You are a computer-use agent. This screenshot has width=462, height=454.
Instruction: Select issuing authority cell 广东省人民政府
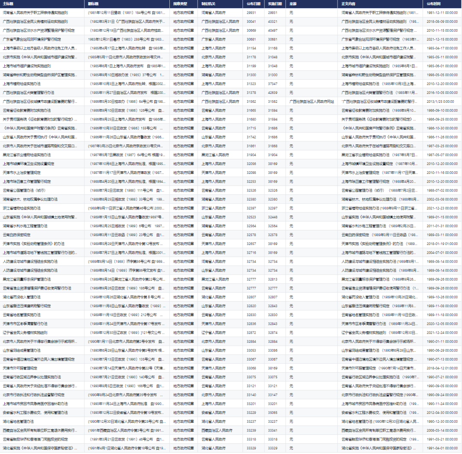click(x=213, y=39)
